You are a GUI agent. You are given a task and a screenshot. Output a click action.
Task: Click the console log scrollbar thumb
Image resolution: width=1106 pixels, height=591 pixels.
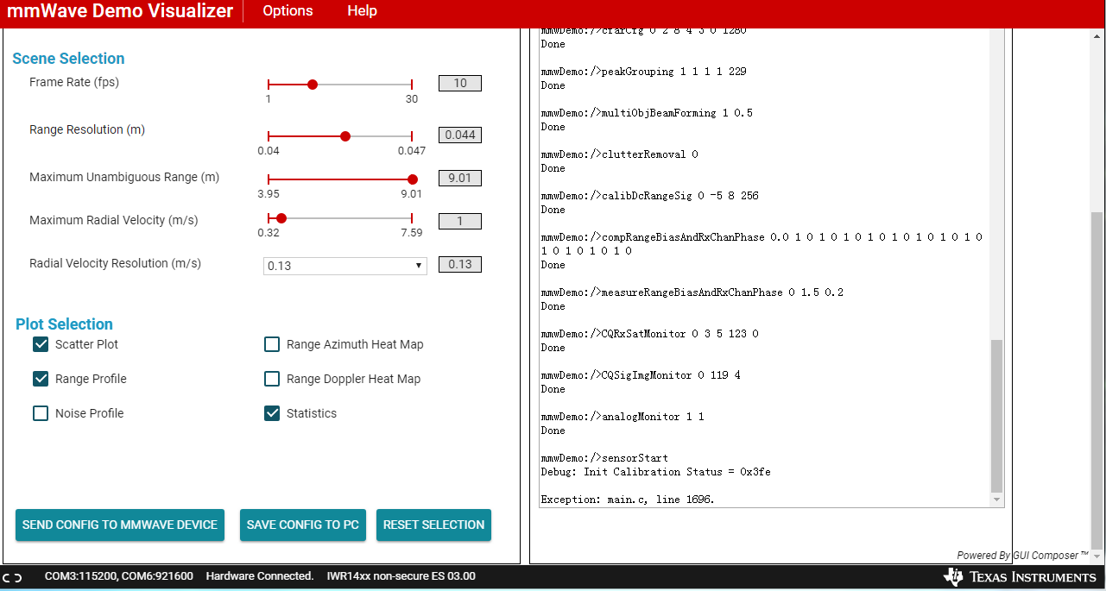click(997, 415)
